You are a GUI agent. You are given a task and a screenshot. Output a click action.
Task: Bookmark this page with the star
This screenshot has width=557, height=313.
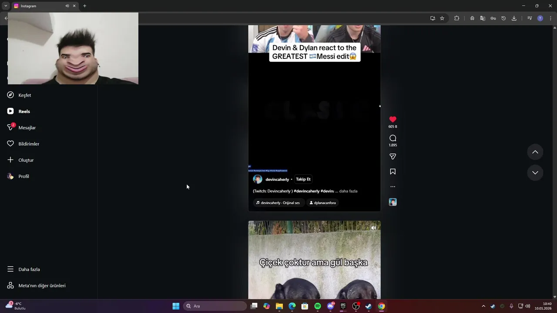click(x=442, y=18)
